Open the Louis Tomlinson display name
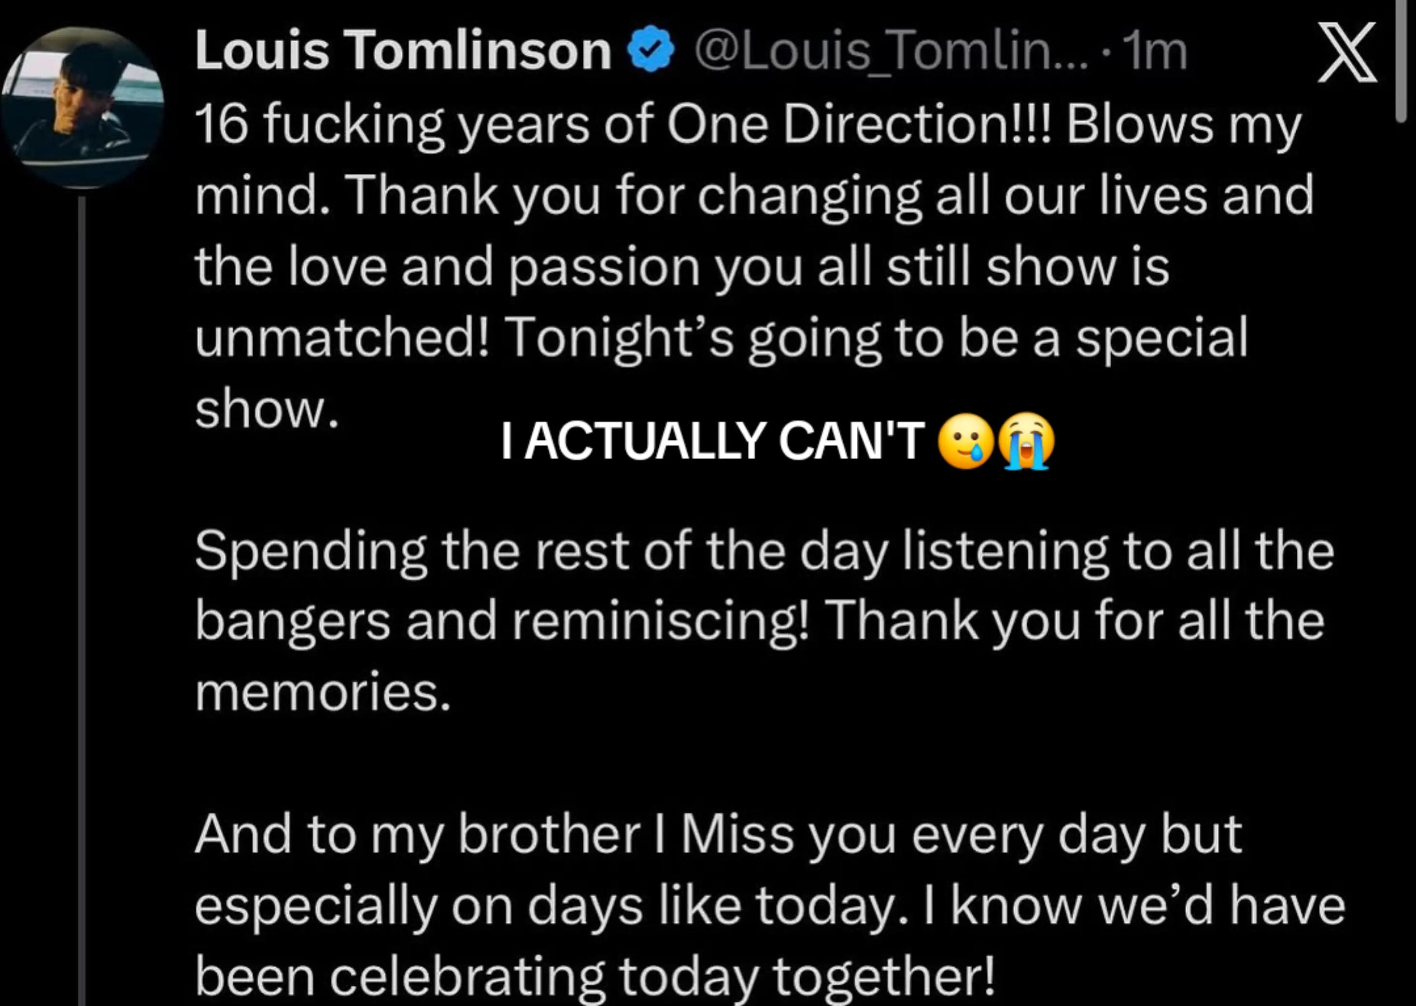The image size is (1416, 1006). tap(403, 51)
